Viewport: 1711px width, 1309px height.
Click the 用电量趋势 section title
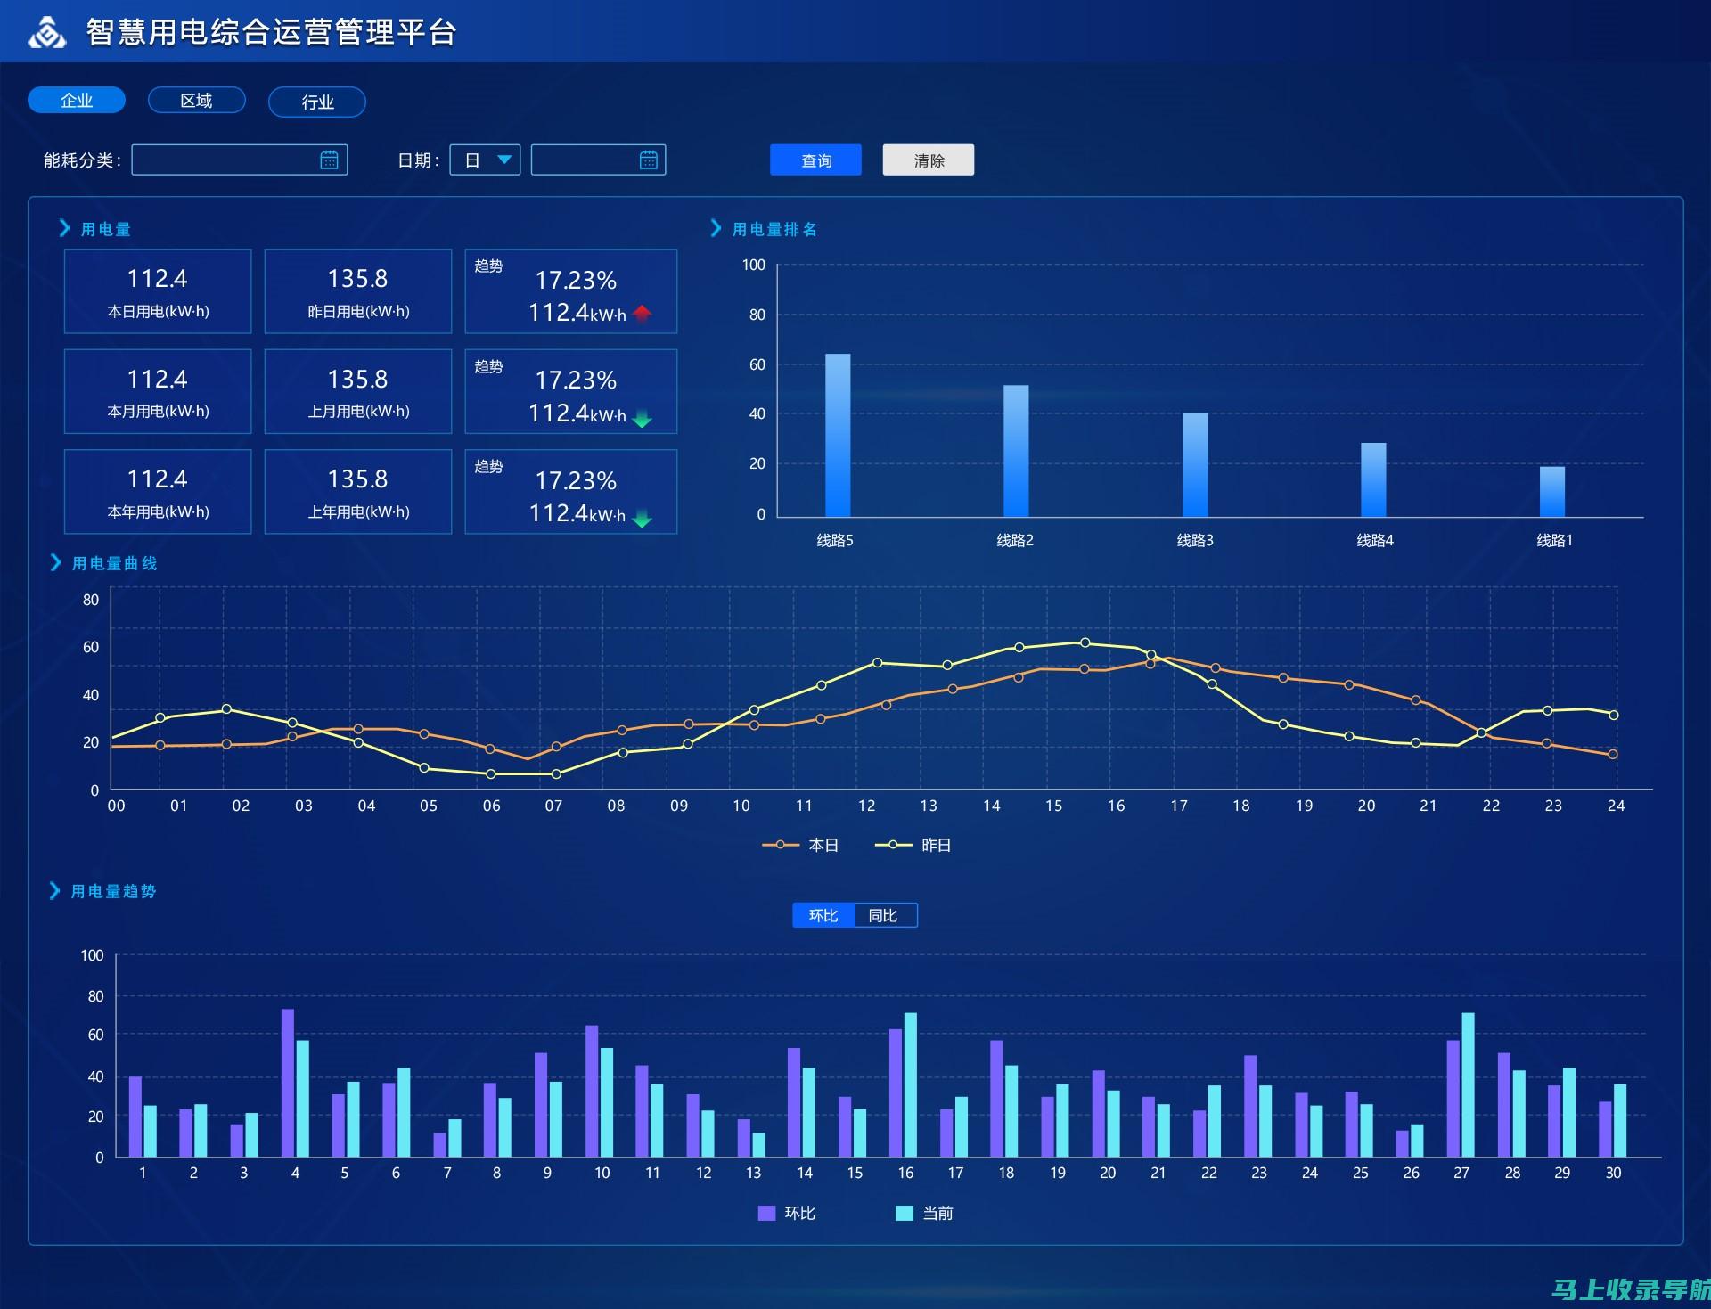[113, 891]
